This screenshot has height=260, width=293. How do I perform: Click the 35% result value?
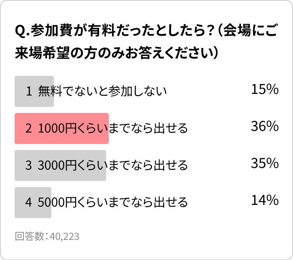coord(265,163)
